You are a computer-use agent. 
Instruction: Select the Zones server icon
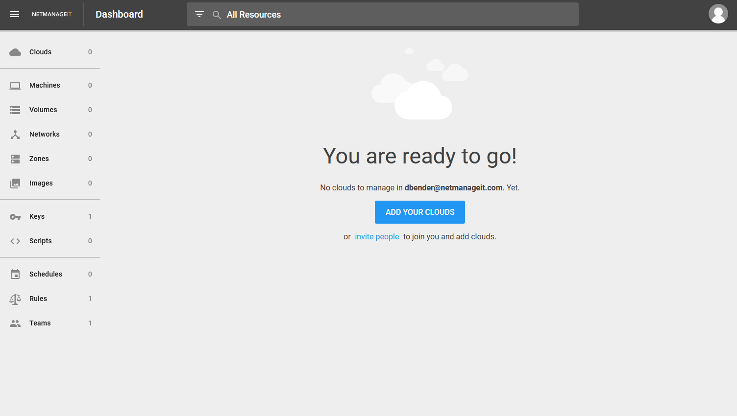click(x=15, y=159)
